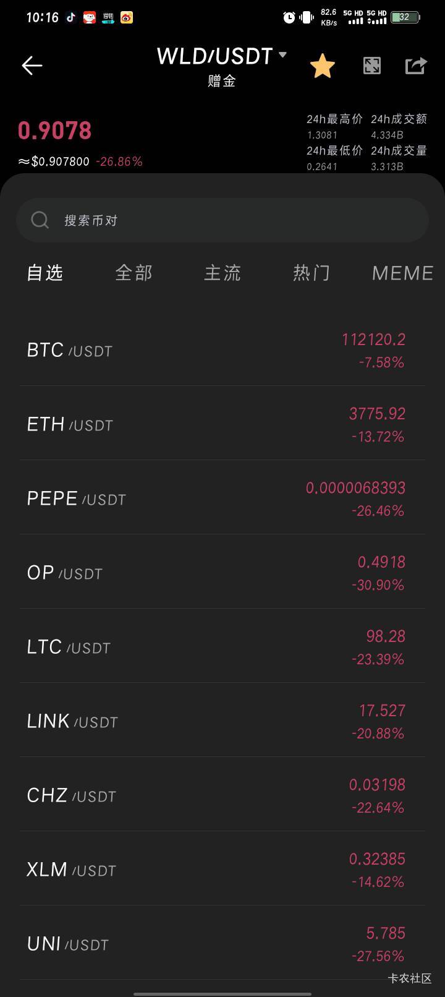Tap the share arrow icon
The image size is (445, 997).
[x=416, y=66]
